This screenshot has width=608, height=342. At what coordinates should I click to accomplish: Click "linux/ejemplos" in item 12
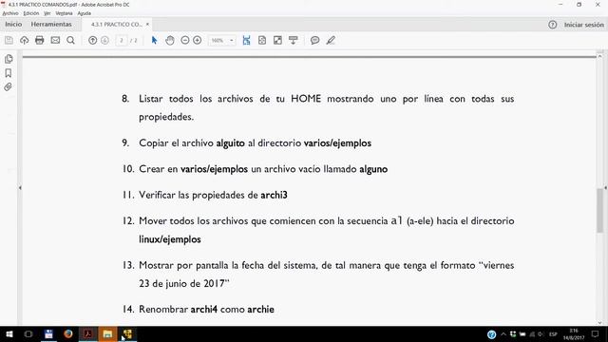tap(170, 239)
